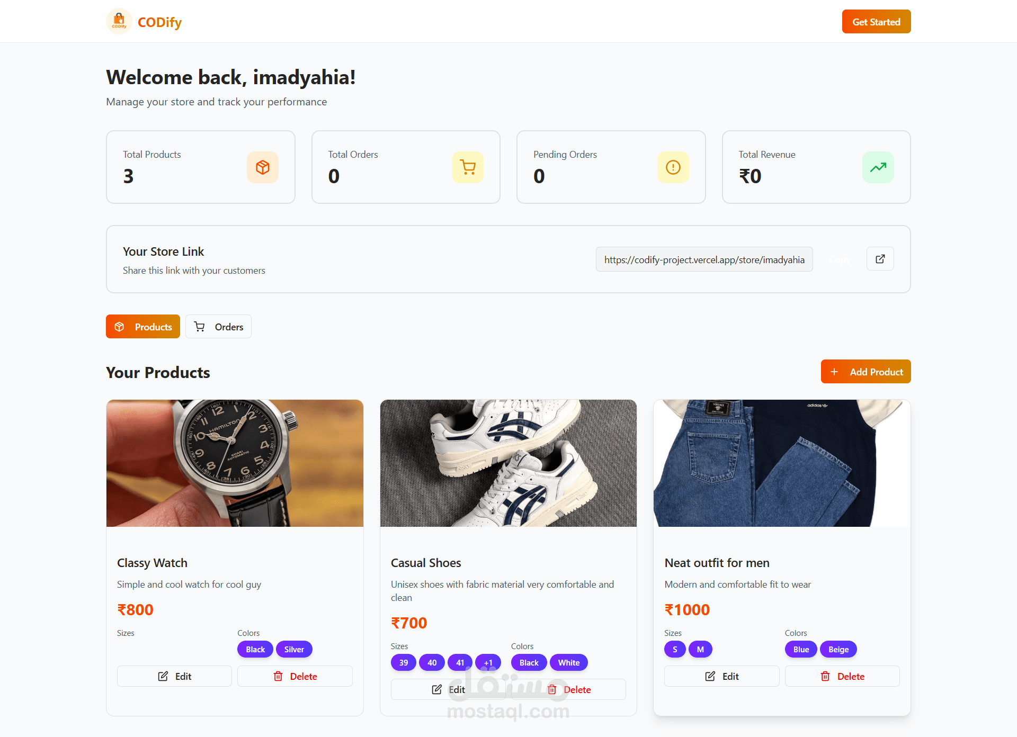Viewport: 1017px width, 737px height.
Task: Click the Silver color badge
Action: (x=294, y=649)
